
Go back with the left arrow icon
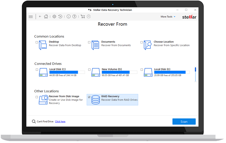tap(40, 17)
